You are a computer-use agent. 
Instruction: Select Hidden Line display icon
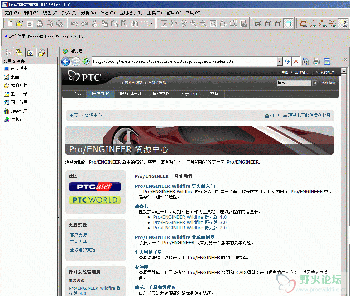click(x=268, y=23)
